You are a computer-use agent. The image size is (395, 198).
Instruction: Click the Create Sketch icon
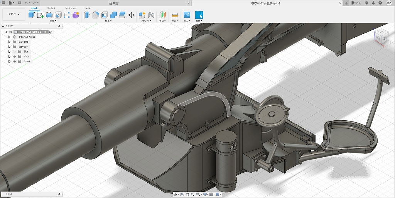[40, 15]
